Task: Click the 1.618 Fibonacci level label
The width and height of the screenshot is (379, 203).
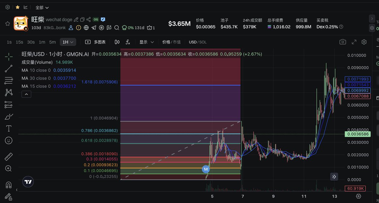Action: (x=99, y=82)
